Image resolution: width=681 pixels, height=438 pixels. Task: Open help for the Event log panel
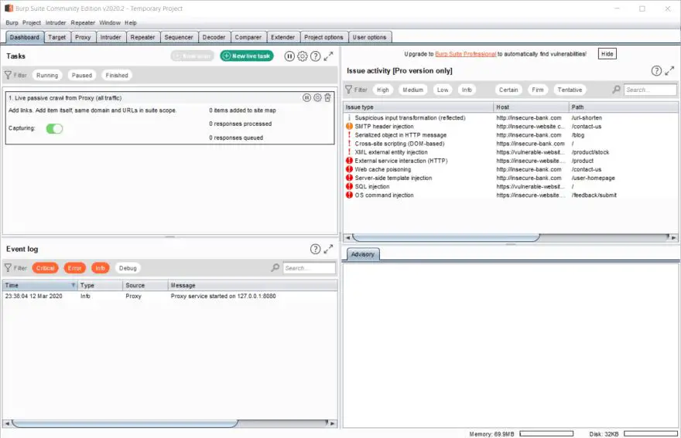[x=315, y=249]
